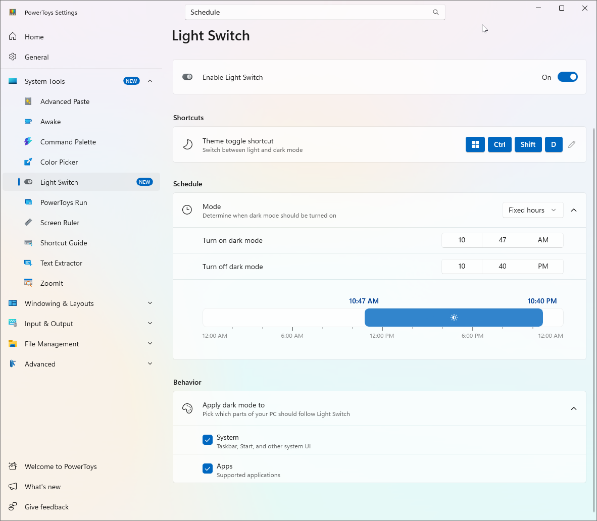Click the Light Switch sidebar icon

click(28, 182)
